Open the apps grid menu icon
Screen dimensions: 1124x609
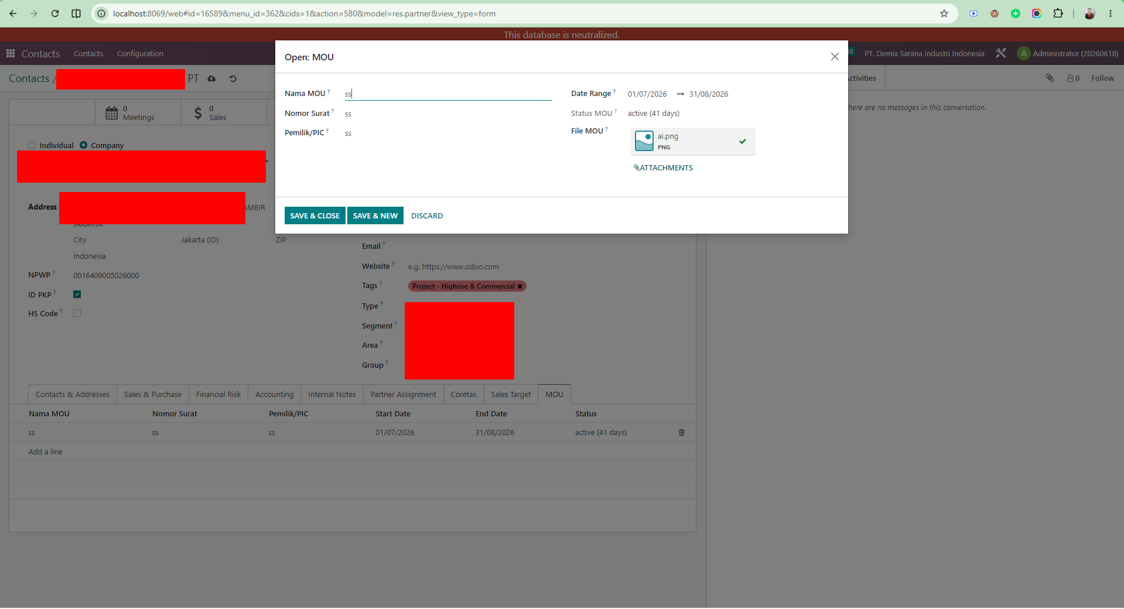coord(11,53)
